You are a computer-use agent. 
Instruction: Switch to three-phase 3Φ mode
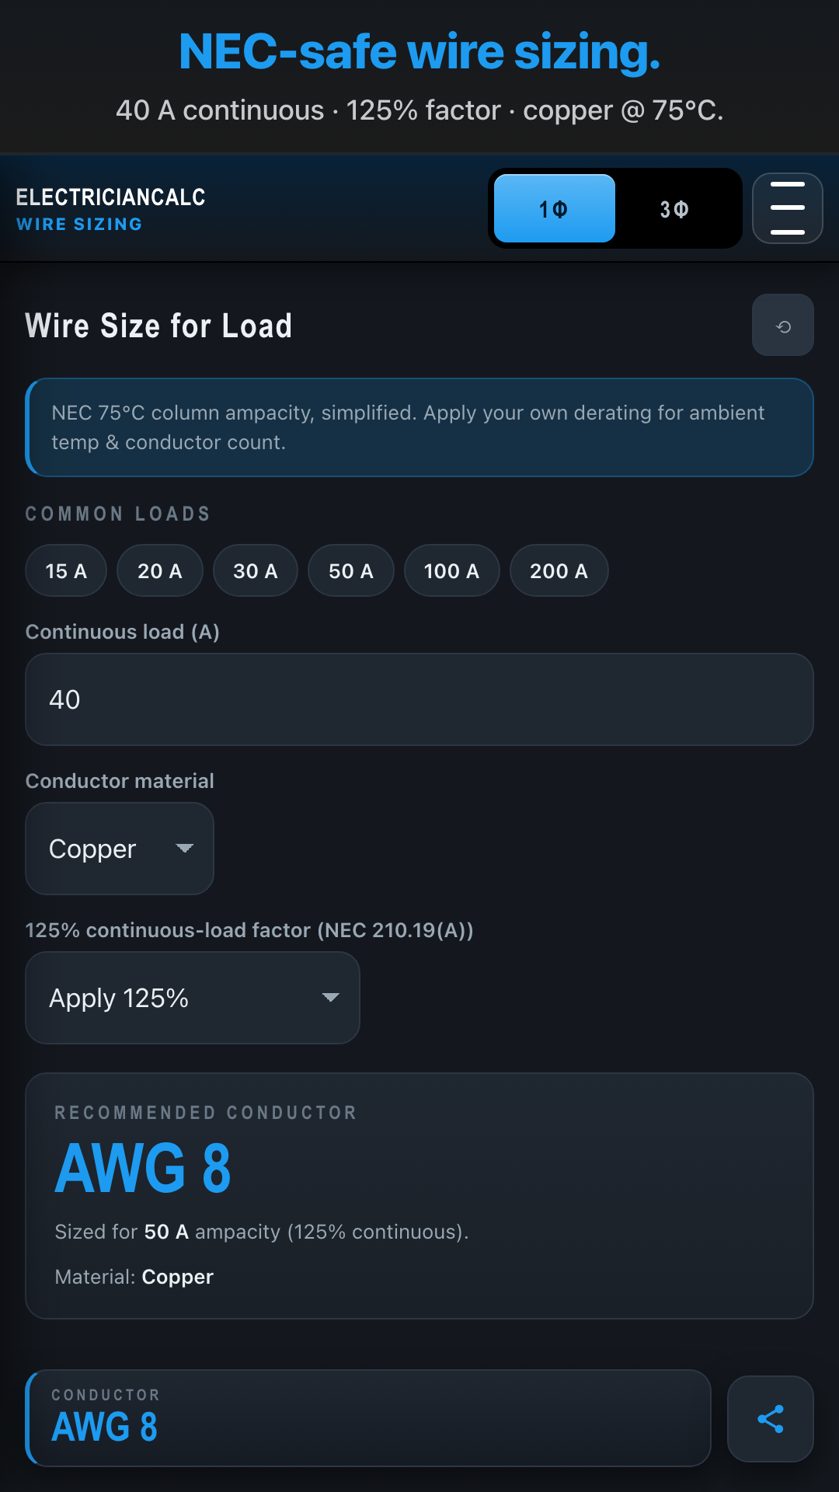(677, 208)
